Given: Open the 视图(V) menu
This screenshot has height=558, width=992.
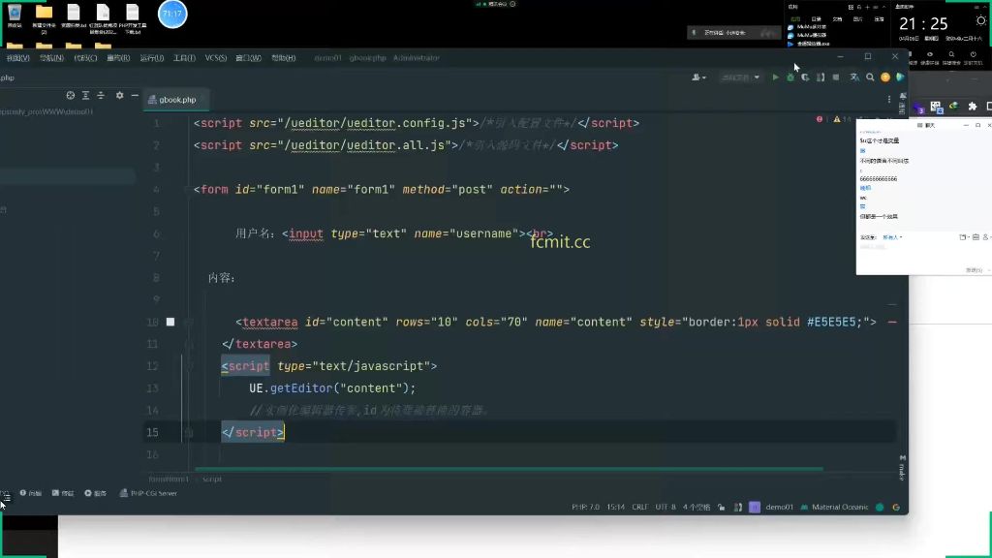Looking at the screenshot, I should 17,57.
